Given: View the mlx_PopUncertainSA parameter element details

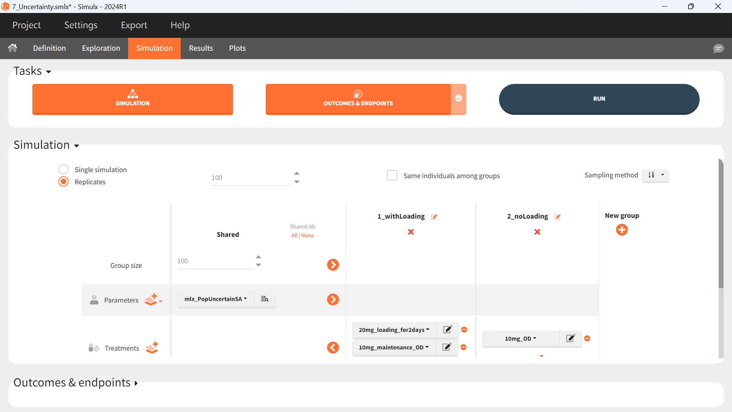Looking at the screenshot, I should 265,299.
